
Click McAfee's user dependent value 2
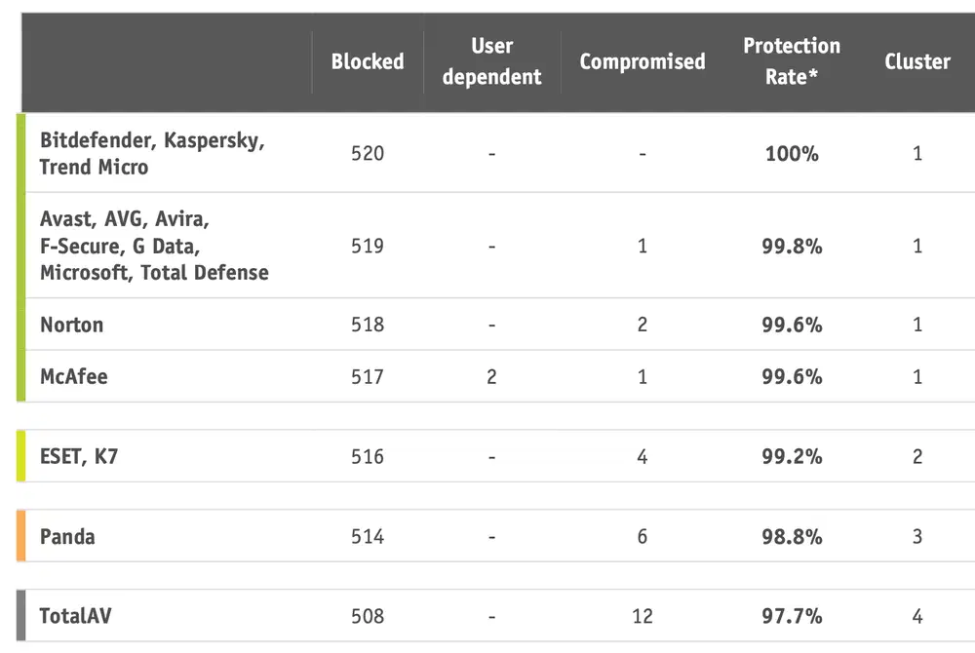click(491, 376)
